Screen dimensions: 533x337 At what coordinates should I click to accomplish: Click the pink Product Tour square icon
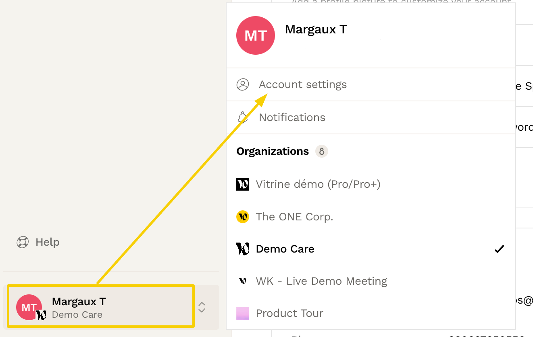[243, 313]
